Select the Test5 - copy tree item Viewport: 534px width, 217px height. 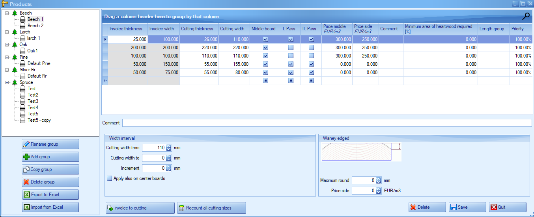pos(39,120)
